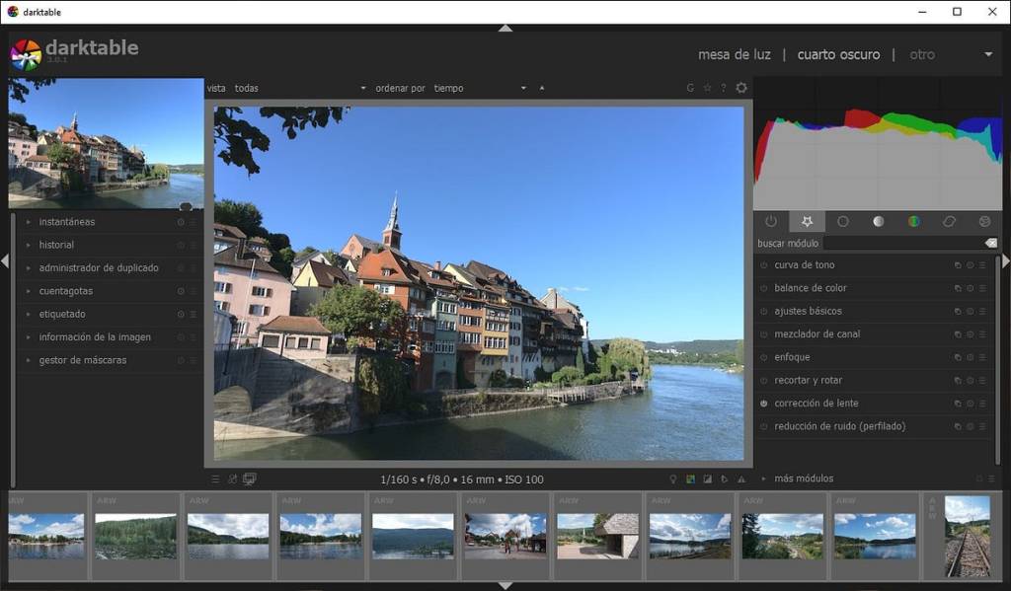The width and height of the screenshot is (1011, 591).
Task: Open the recortar y rotar module
Action: (x=808, y=380)
